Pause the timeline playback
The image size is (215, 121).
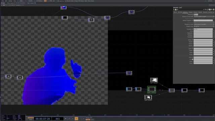tap(69, 119)
